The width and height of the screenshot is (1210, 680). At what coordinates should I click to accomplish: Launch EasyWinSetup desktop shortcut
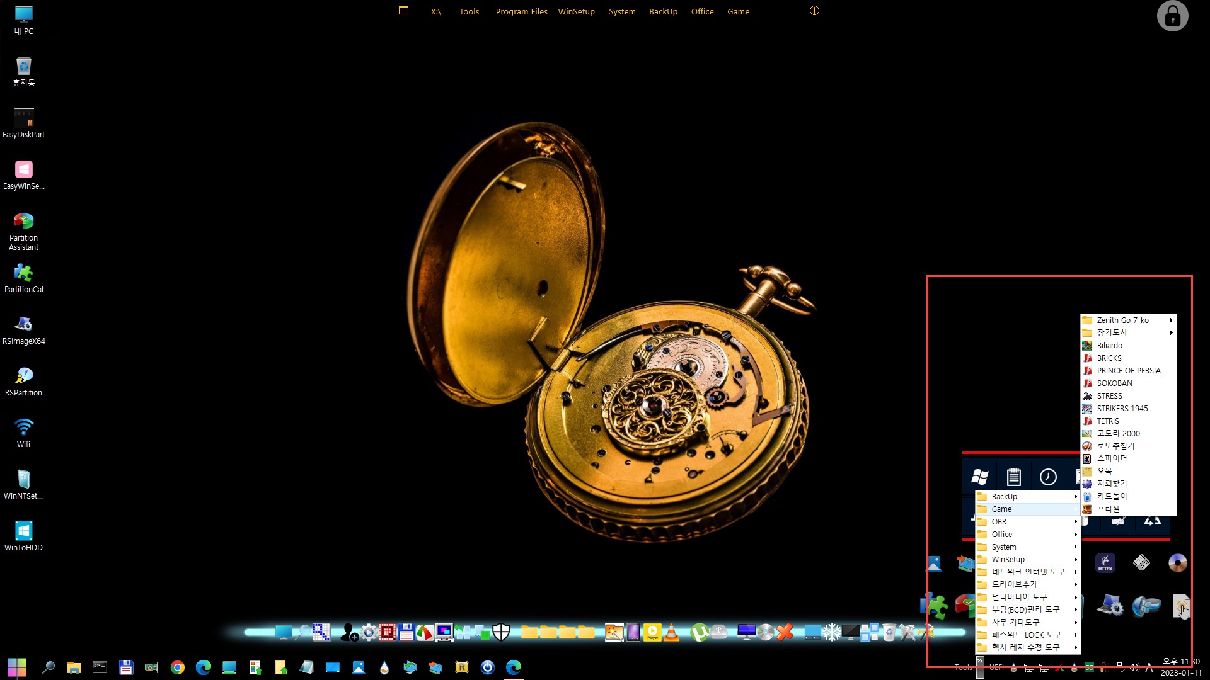[x=23, y=174]
